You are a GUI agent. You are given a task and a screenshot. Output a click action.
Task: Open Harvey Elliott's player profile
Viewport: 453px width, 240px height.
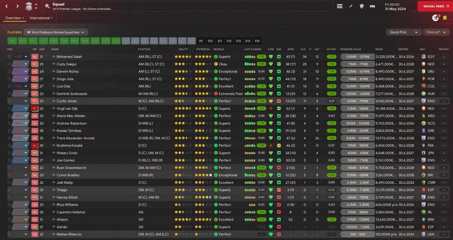point(67,197)
